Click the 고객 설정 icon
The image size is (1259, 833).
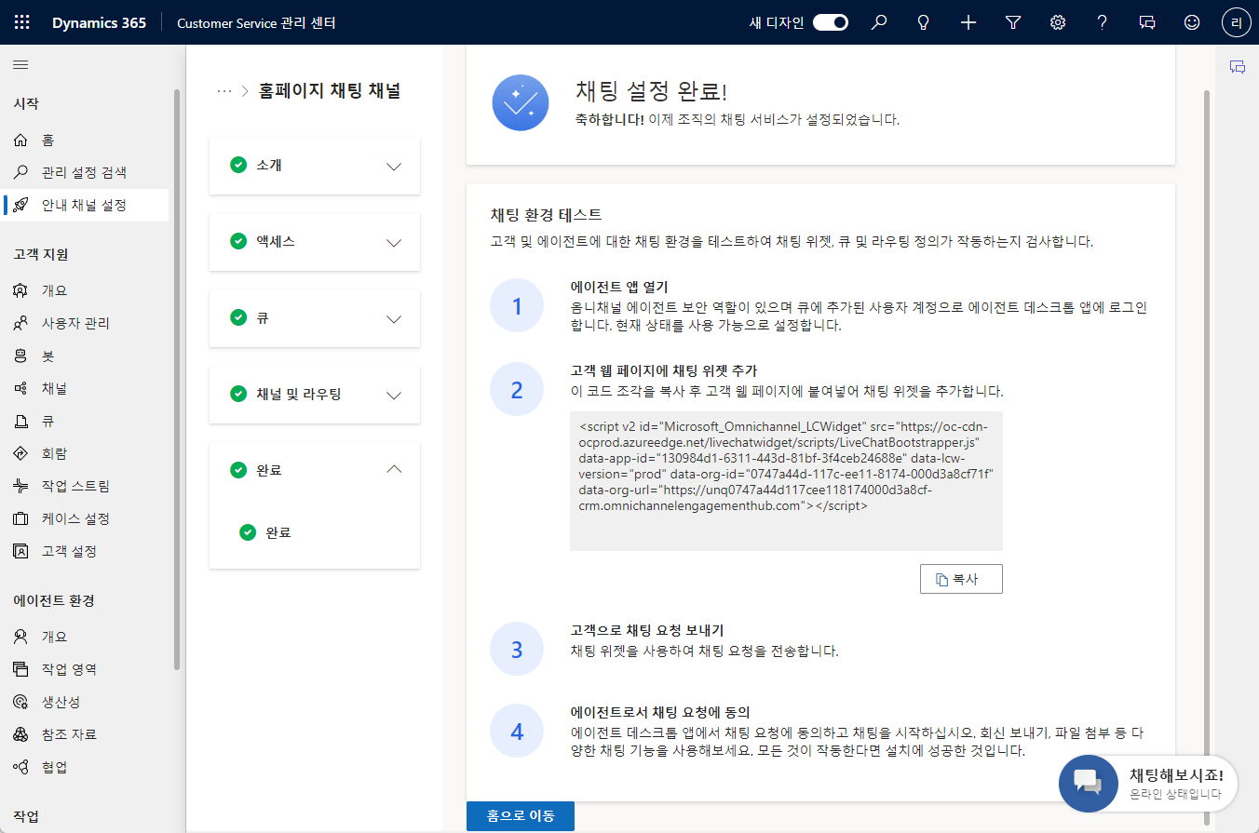(x=20, y=551)
